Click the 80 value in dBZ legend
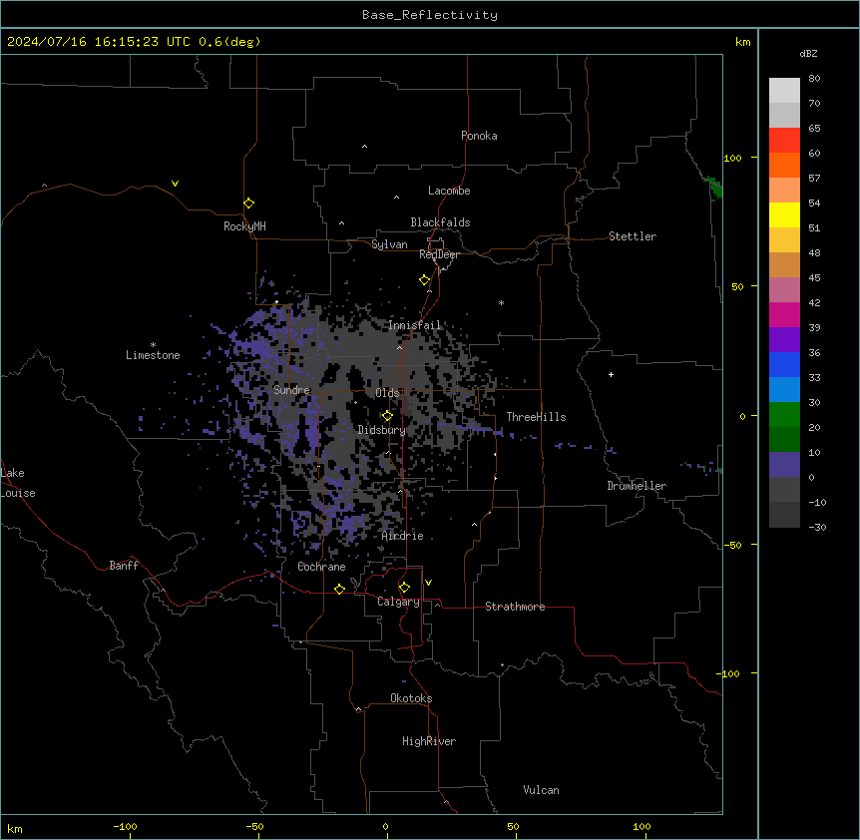 (814, 79)
